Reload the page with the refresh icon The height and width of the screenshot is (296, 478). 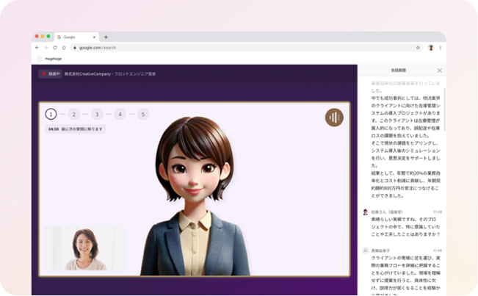pyautogui.click(x=54, y=47)
